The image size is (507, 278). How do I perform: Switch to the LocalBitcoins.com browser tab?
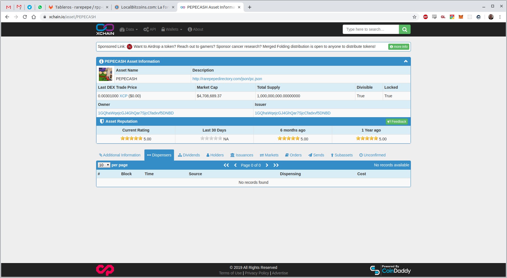(x=145, y=7)
